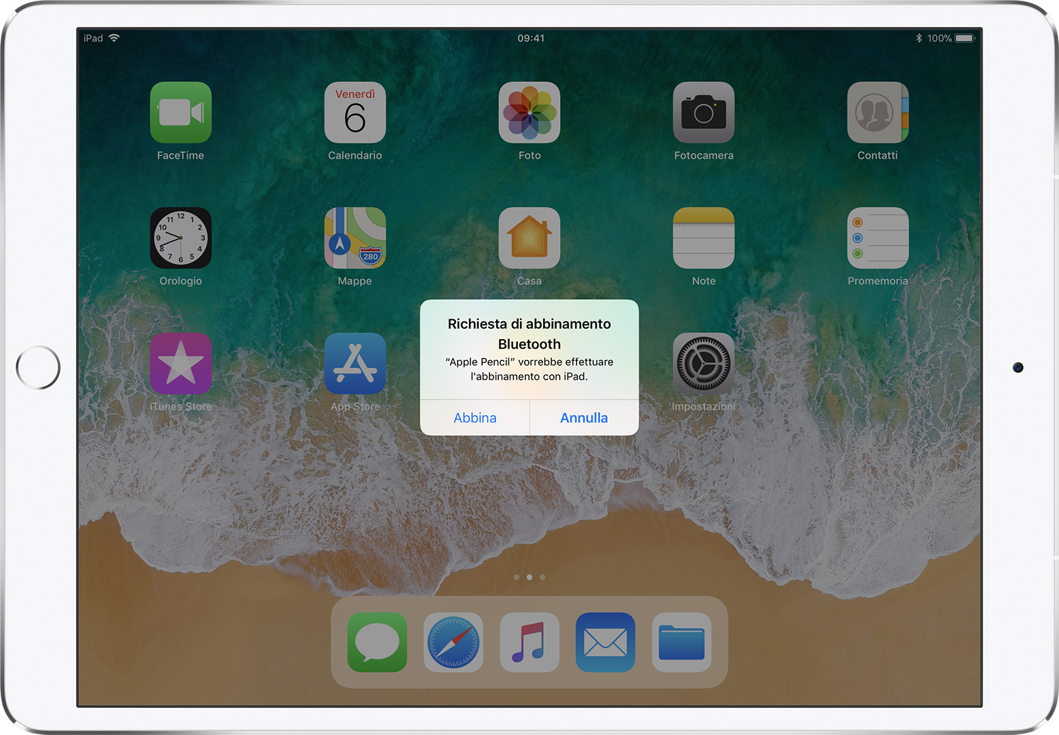Open the Mappe app
The width and height of the screenshot is (1059, 735).
pyautogui.click(x=355, y=238)
